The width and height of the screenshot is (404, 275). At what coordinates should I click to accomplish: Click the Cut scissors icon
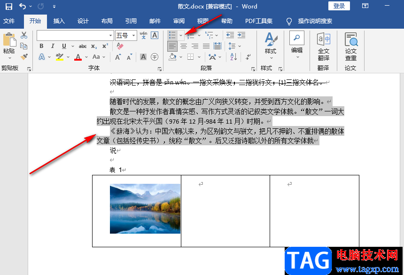coord(23,35)
